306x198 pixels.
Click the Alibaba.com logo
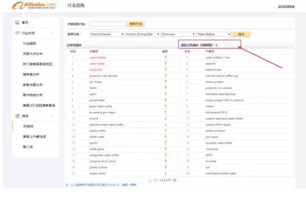point(34,6)
